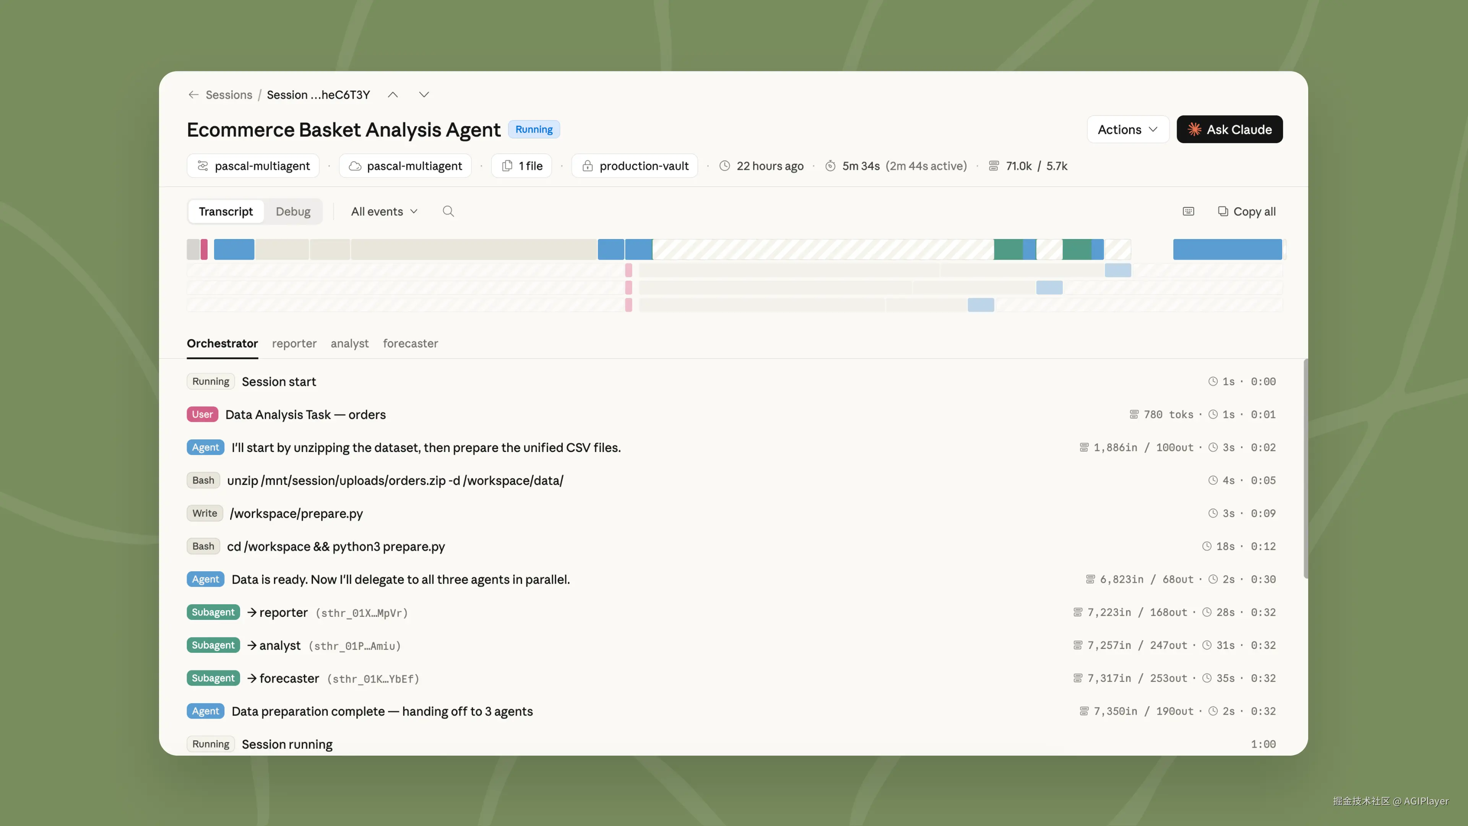The width and height of the screenshot is (1468, 826).
Task: Open the Data preparation complete message
Action: pos(731,711)
